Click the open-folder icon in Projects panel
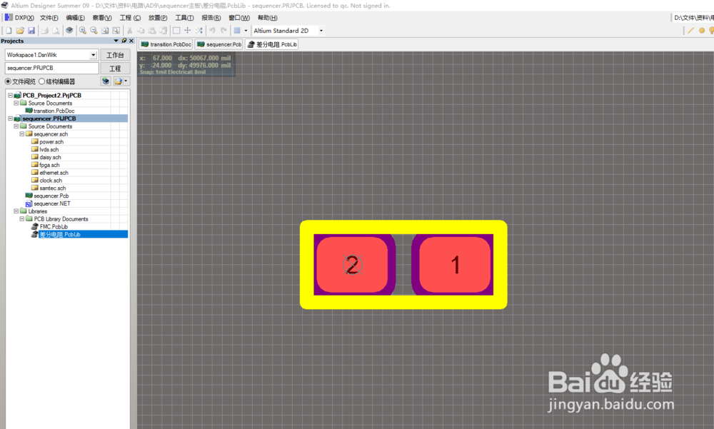Image resolution: width=714 pixels, height=429 pixels. [x=119, y=81]
